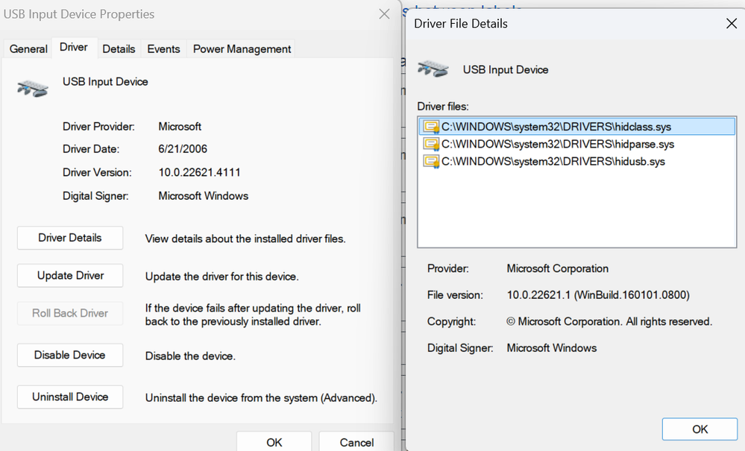Click the Driver Version value 10.0.22621.4111

point(199,172)
